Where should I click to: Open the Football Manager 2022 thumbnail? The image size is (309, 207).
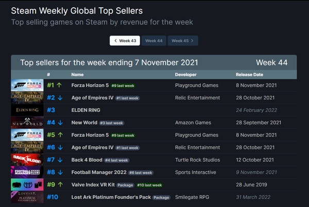click(x=27, y=172)
